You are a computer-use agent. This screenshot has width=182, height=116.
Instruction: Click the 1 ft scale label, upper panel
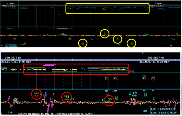pyautogui.click(x=171, y=46)
